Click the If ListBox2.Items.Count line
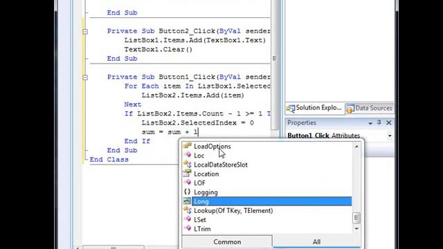The width and height of the screenshot is (443, 249). [x=197, y=113]
